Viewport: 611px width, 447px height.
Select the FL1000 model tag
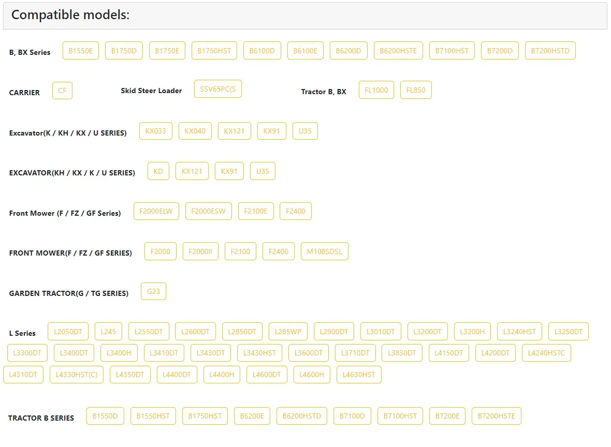point(376,90)
